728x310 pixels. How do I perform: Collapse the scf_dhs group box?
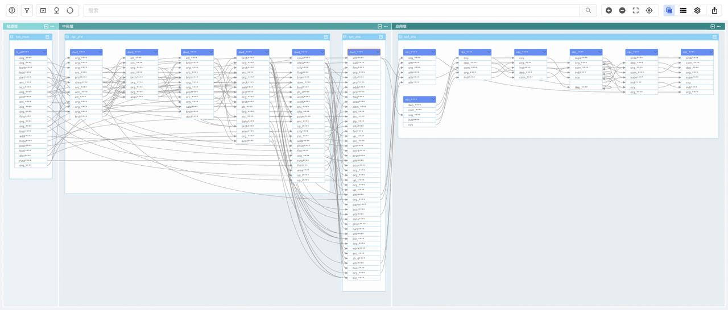point(715,36)
